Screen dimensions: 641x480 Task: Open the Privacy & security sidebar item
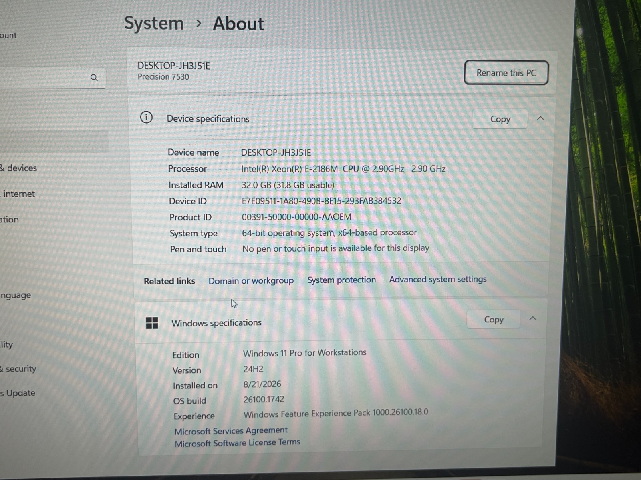18,369
